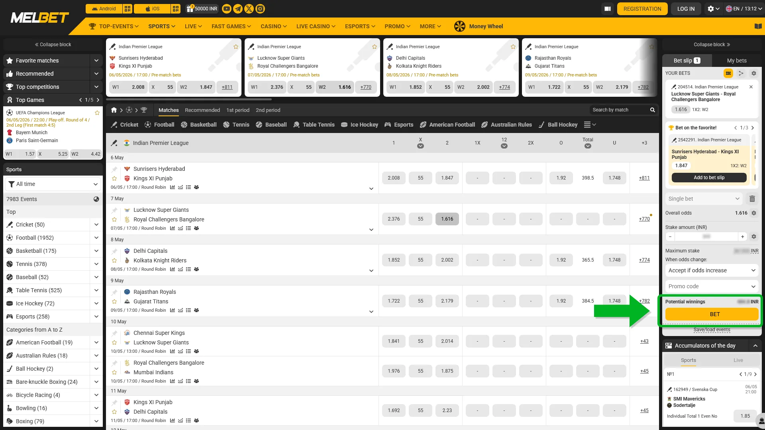Image resolution: width=765 pixels, height=430 pixels.
Task: Click the mobile version icon in header
Action: point(608,9)
